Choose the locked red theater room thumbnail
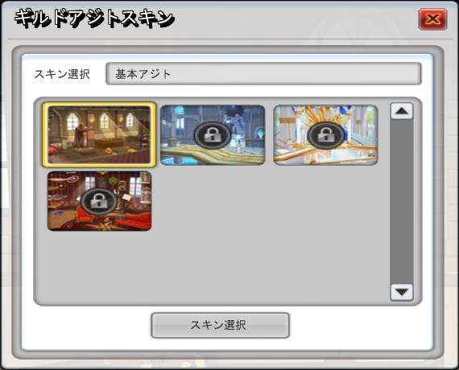Viewport: 459px width, 370px height. pyautogui.click(x=99, y=201)
